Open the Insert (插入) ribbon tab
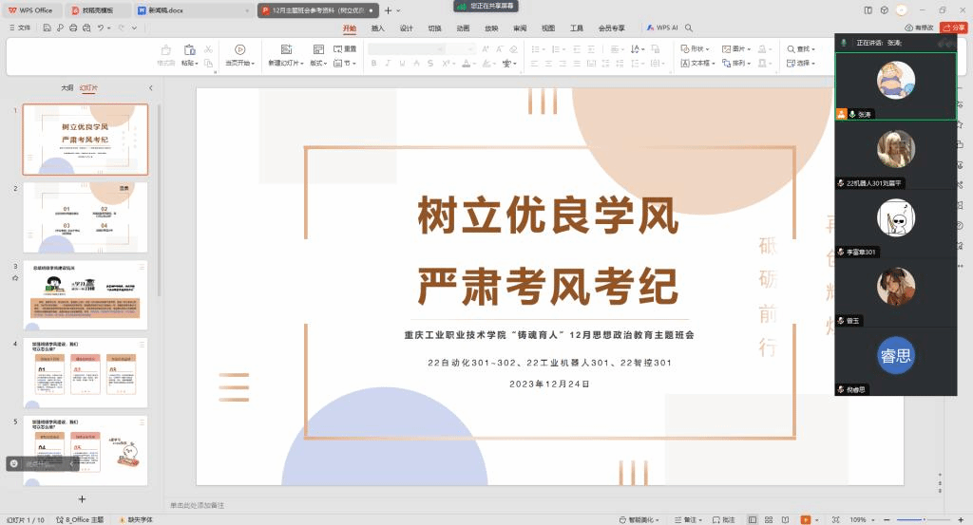 pos(378,28)
